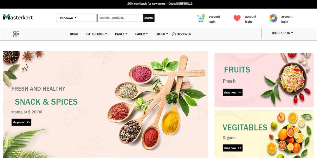Click the Discover compass icon
The image size is (317, 158).
[174, 34]
